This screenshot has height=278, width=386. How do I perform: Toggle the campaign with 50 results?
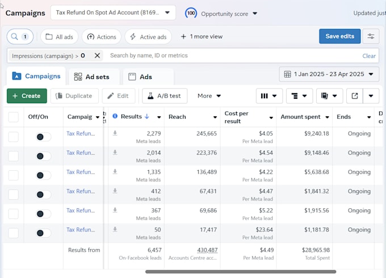(x=43, y=233)
